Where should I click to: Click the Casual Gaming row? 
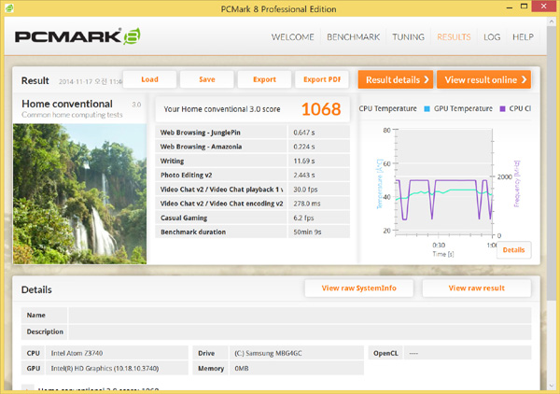[253, 218]
